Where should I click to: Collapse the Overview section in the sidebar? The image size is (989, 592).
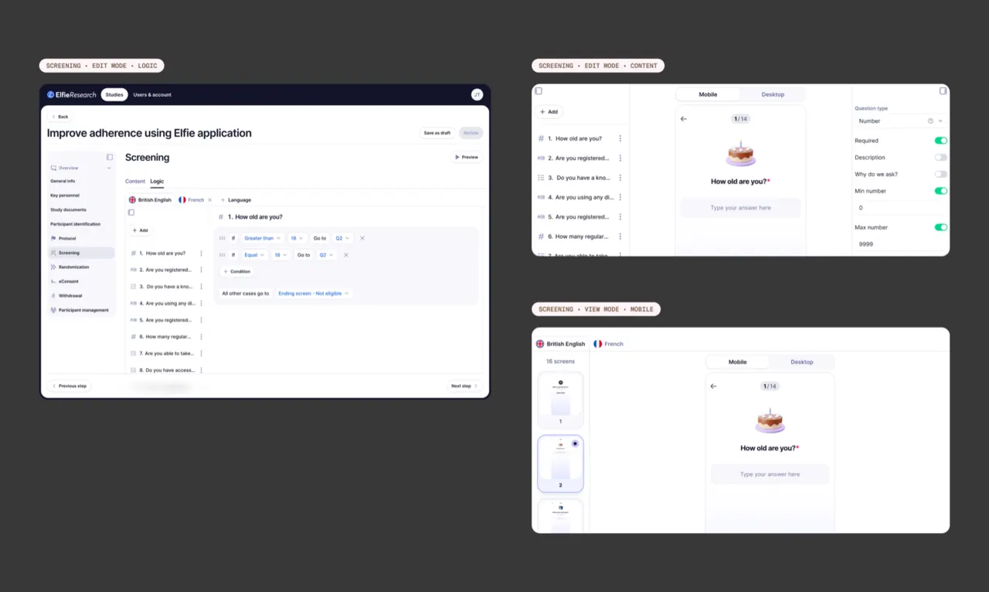(x=109, y=168)
